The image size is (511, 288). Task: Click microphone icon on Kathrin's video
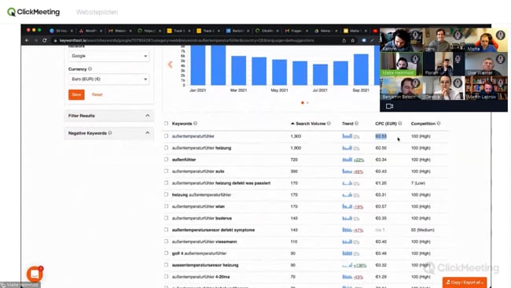click(415, 35)
